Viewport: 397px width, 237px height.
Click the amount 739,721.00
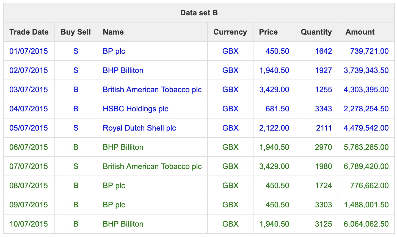tap(370, 51)
